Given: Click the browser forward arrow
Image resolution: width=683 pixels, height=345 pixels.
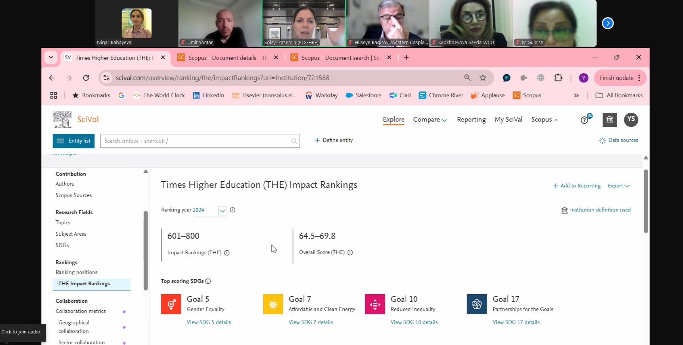Looking at the screenshot, I should pyautogui.click(x=69, y=78).
